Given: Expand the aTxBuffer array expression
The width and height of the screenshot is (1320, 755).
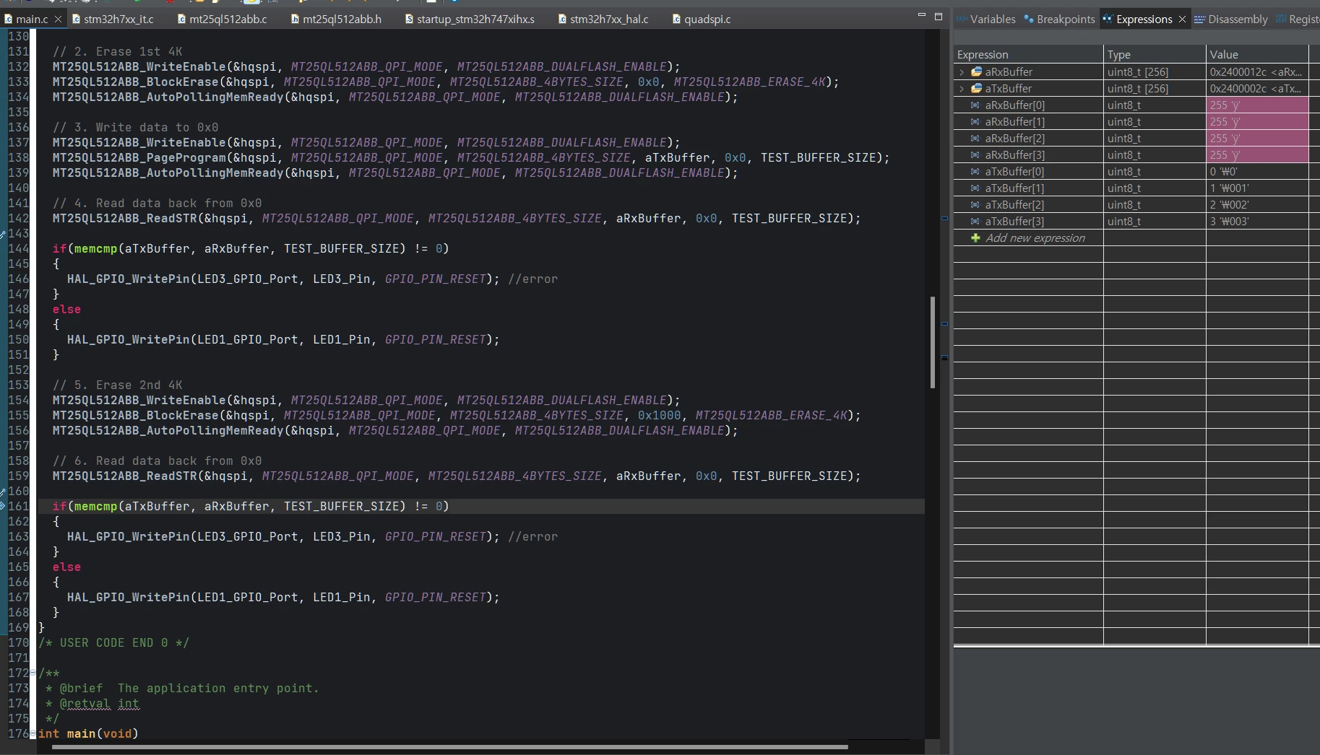Looking at the screenshot, I should [962, 89].
